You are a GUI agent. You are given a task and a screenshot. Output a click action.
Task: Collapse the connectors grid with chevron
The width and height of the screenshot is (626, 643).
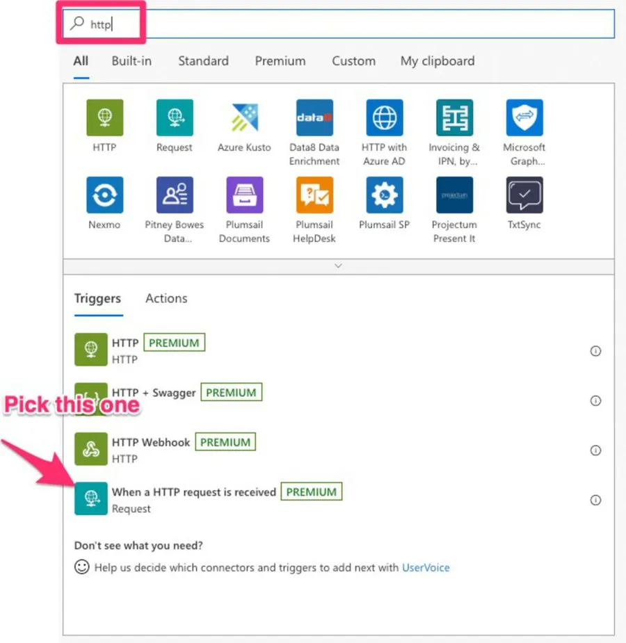click(339, 266)
